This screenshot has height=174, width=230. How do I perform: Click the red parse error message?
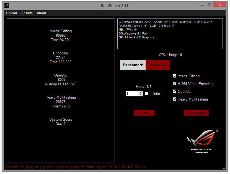pyautogui.click(x=76, y=166)
